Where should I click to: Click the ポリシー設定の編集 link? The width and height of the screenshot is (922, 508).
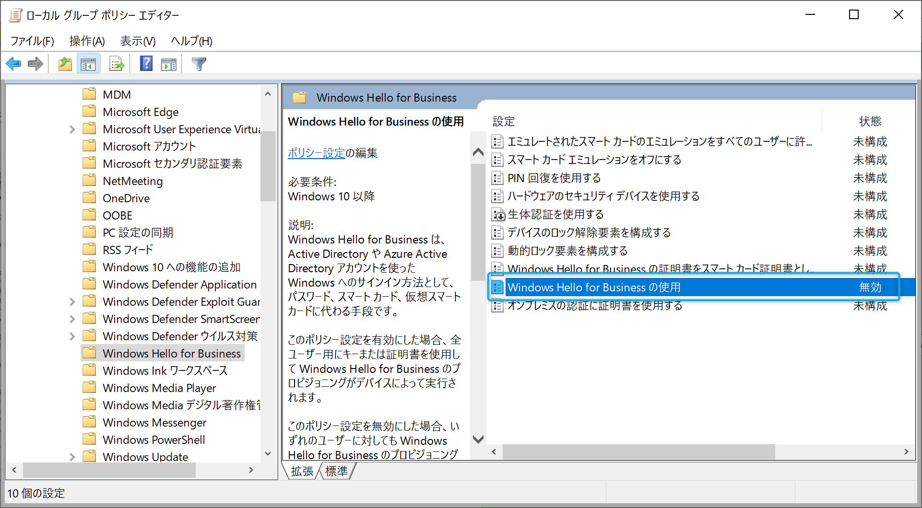316,153
